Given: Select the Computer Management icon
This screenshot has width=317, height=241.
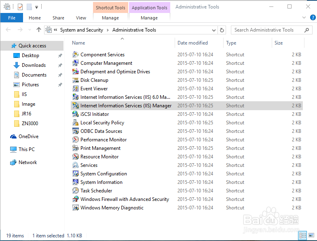Looking at the screenshot, I should click(75, 63).
